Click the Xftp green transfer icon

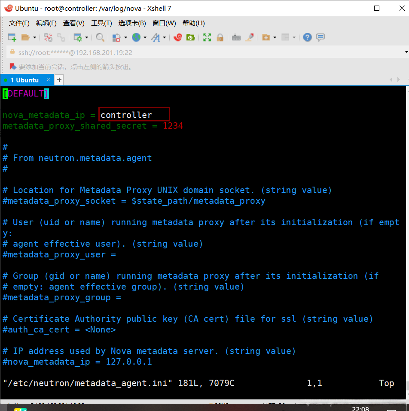click(190, 38)
